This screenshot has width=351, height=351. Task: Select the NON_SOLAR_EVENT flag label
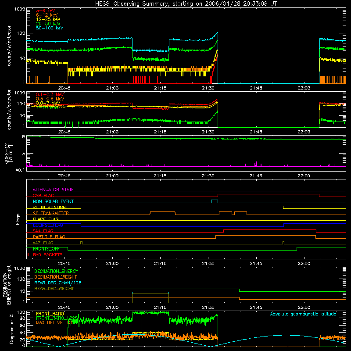point(53,201)
